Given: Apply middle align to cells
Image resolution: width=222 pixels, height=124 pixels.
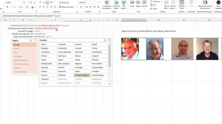Looking at the screenshot, I should coord(44,2).
